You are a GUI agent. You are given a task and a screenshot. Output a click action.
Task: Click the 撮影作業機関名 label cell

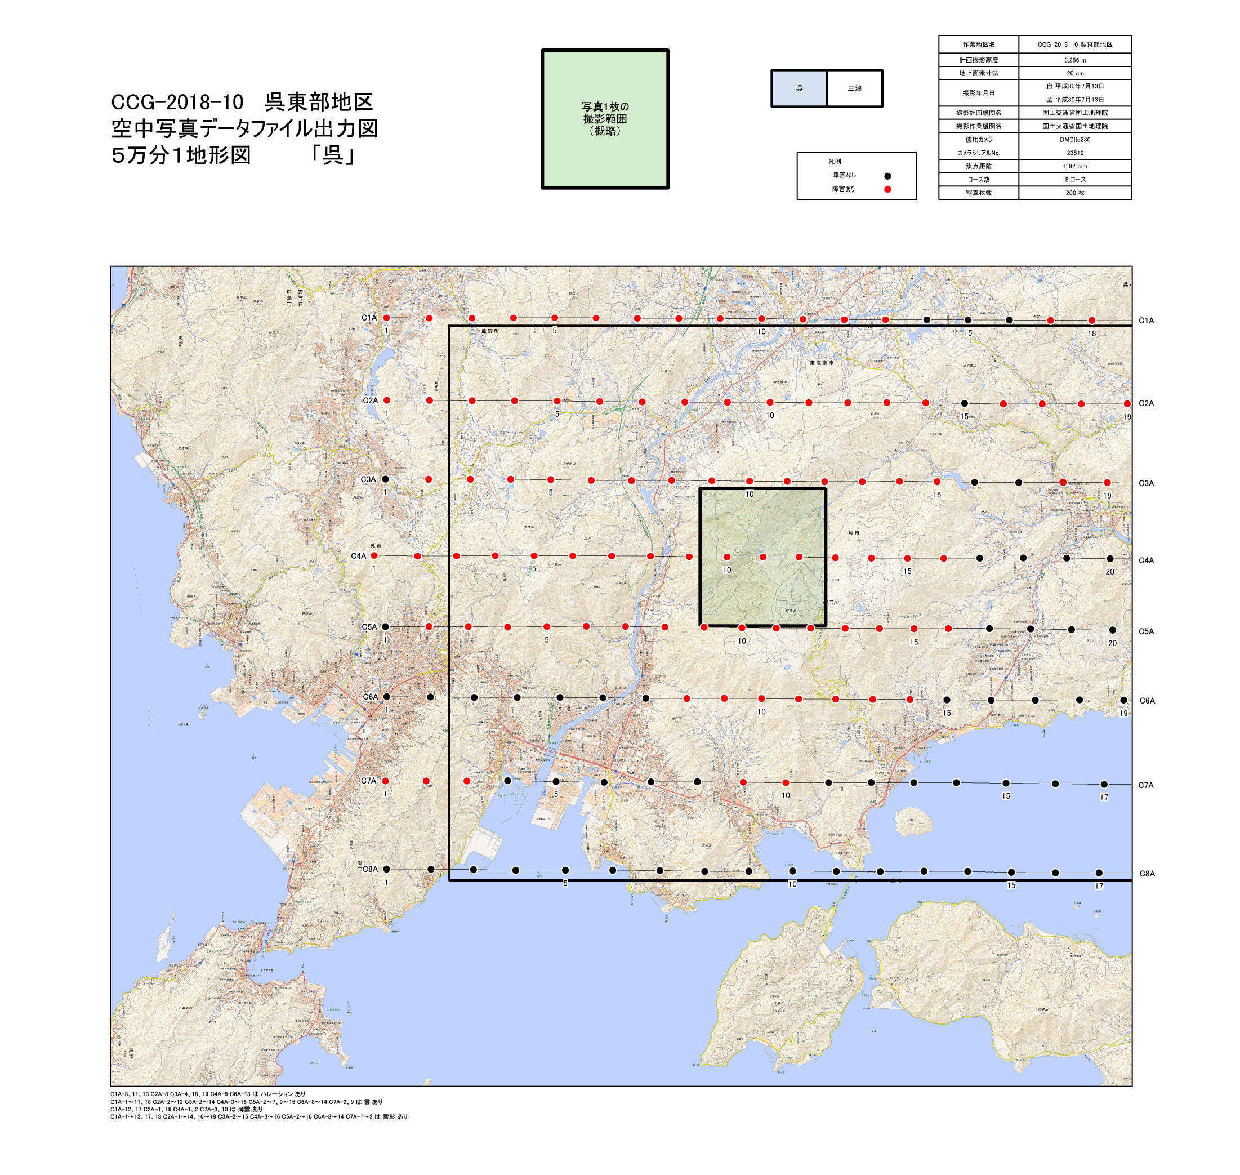[x=978, y=127]
